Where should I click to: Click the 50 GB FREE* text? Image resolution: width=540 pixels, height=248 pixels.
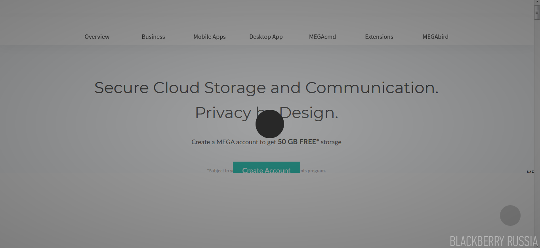[298, 142]
